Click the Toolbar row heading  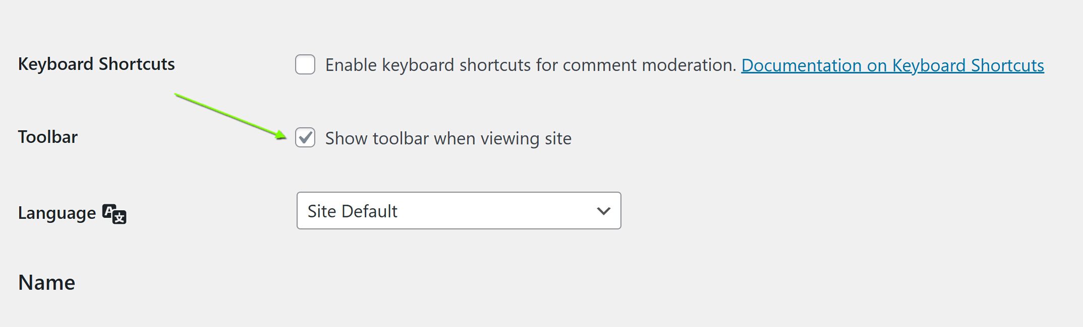(48, 137)
